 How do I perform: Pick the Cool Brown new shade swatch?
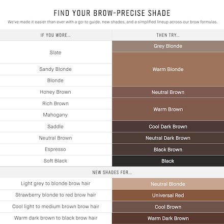pos(168,207)
